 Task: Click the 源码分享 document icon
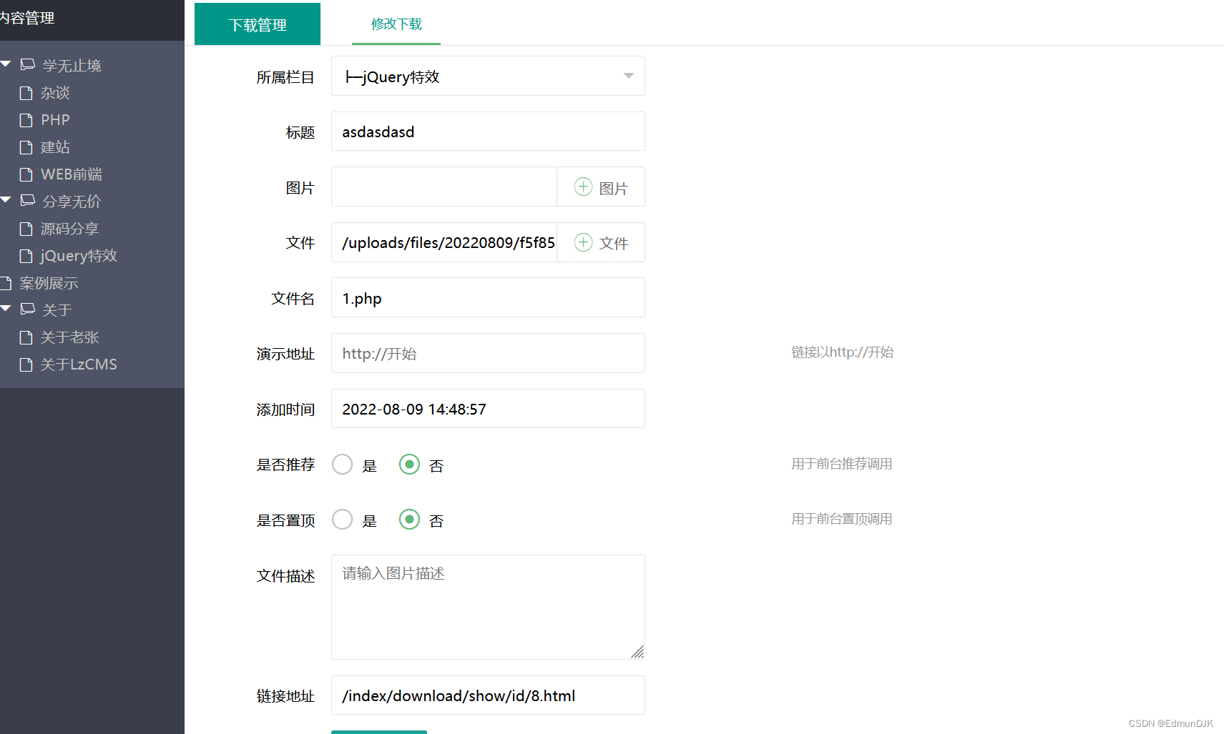click(26, 228)
